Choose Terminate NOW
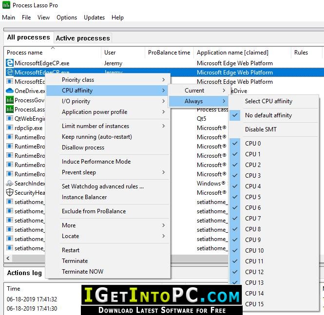Screen dimensions: 324x315 coord(108,272)
